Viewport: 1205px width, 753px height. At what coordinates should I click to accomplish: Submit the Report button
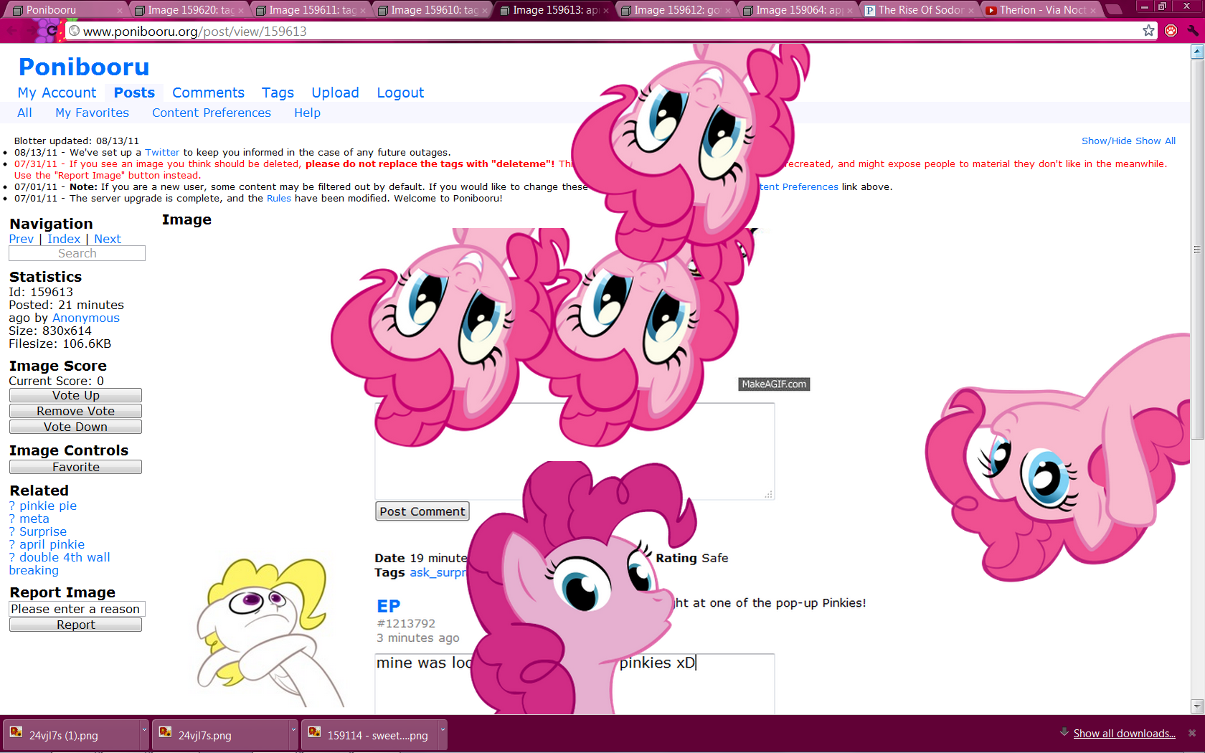tap(75, 625)
